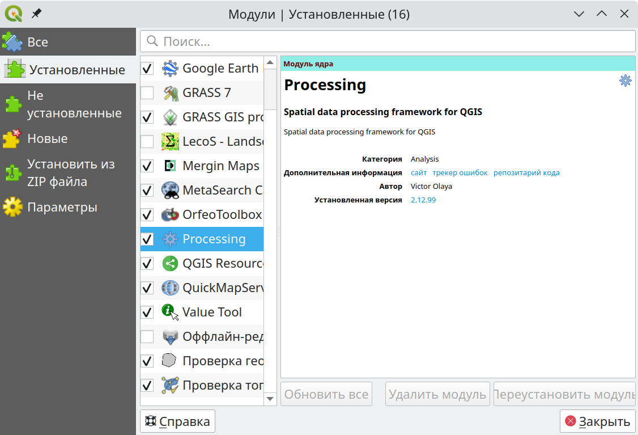The width and height of the screenshot is (638, 435).
Task: Uncheck the GRASS GIS provider checkbox
Action: (147, 117)
